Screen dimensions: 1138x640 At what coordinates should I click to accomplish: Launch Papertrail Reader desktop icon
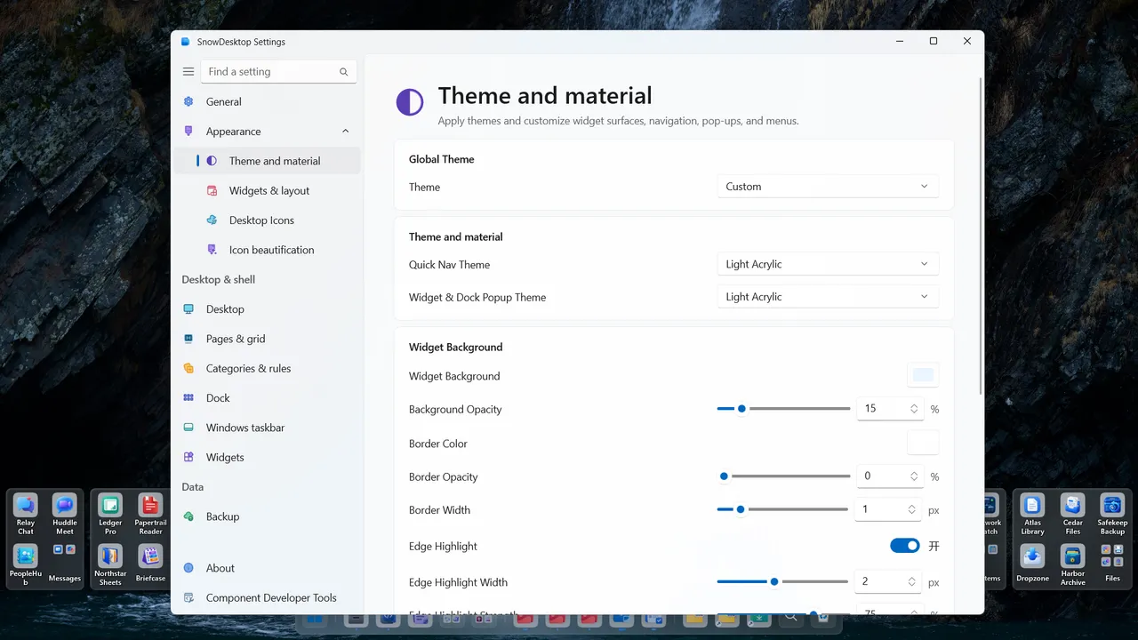coord(150,515)
